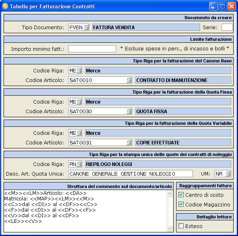Click the Importo minimo fatt. field
Viewport: 238px width, 236px height.
92,49
